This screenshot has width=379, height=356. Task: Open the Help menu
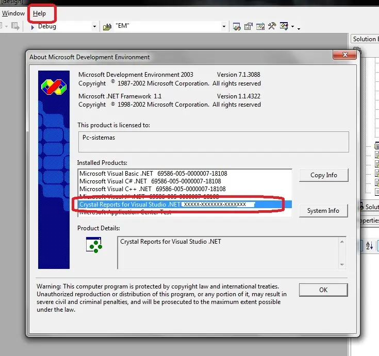click(x=39, y=13)
